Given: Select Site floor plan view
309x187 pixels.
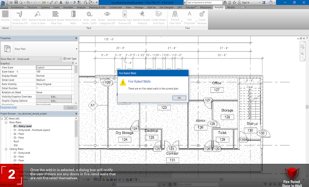Looking at the screenshot, I should click(x=15, y=145).
